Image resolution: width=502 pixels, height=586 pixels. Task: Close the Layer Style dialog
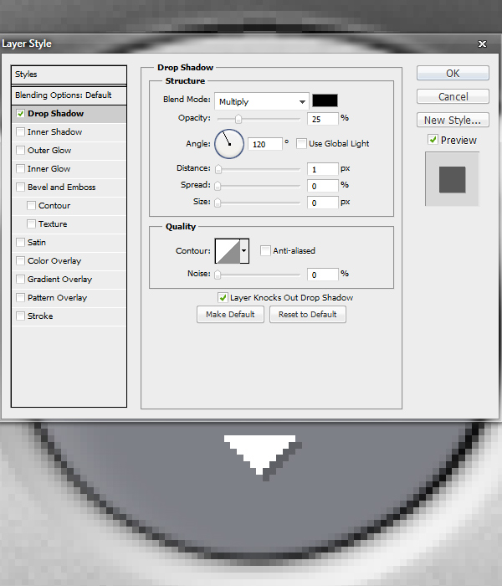tap(482, 44)
